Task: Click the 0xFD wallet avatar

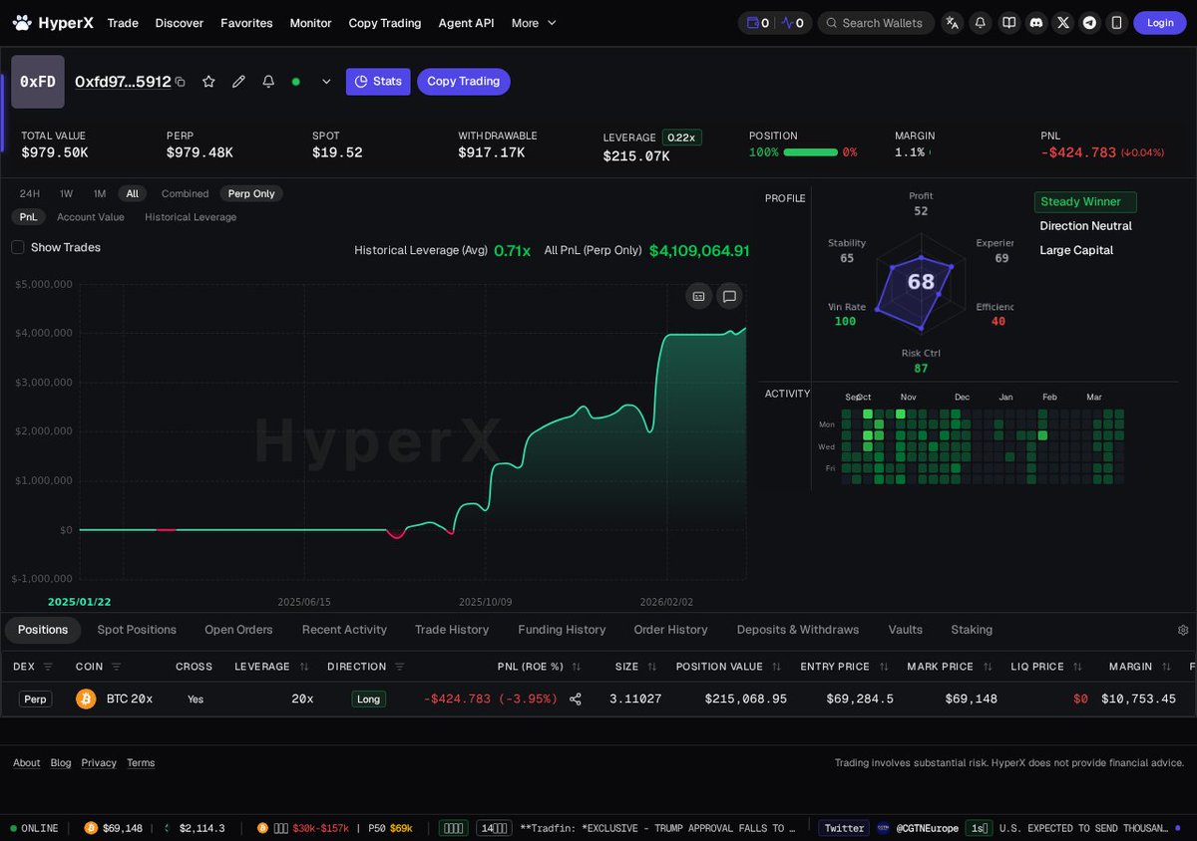Action: [x=38, y=82]
